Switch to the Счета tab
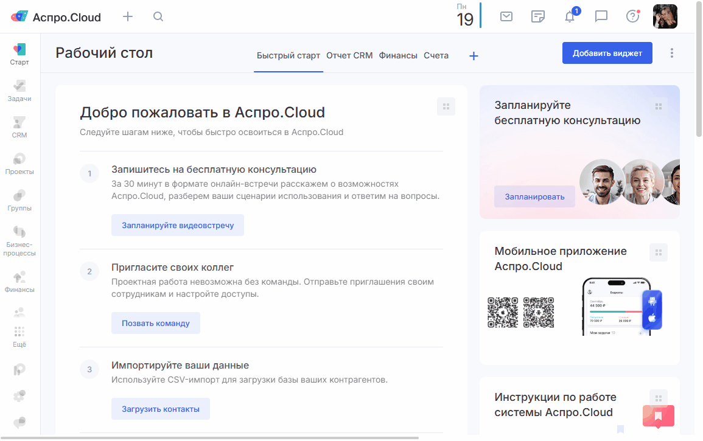 click(436, 55)
